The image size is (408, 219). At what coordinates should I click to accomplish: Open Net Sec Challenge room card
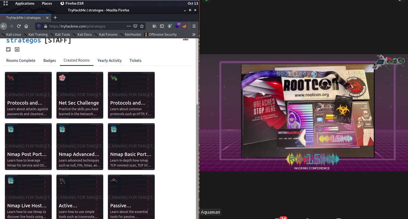tap(80, 95)
